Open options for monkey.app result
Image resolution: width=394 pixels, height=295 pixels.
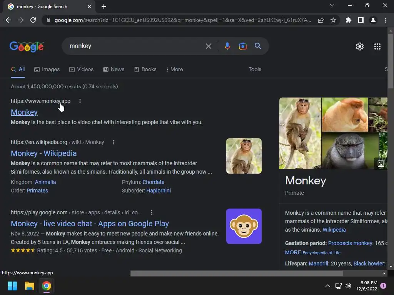point(80,101)
